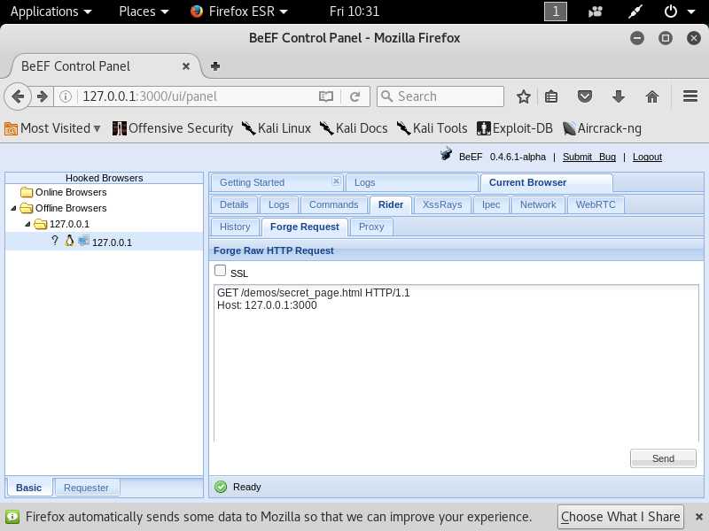Click the browser Back arrow button
Image resolution: width=709 pixels, height=531 pixels.
pyautogui.click(x=18, y=96)
